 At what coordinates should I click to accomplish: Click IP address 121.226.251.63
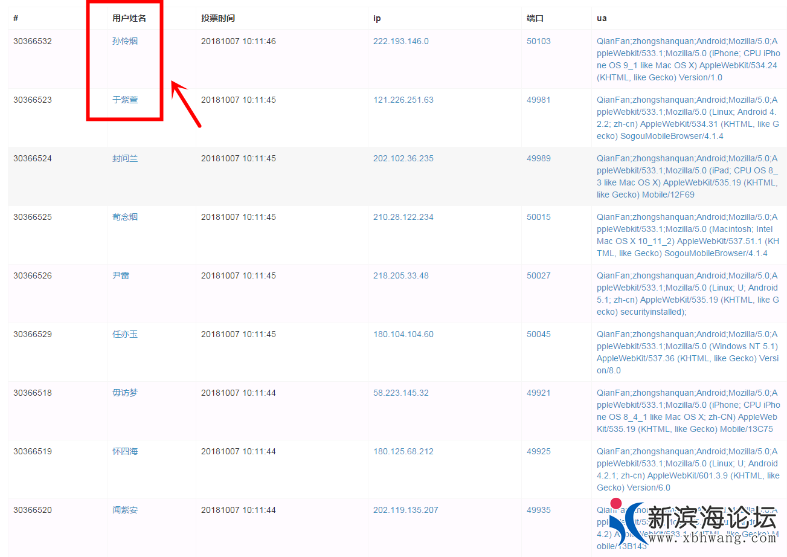pos(403,100)
